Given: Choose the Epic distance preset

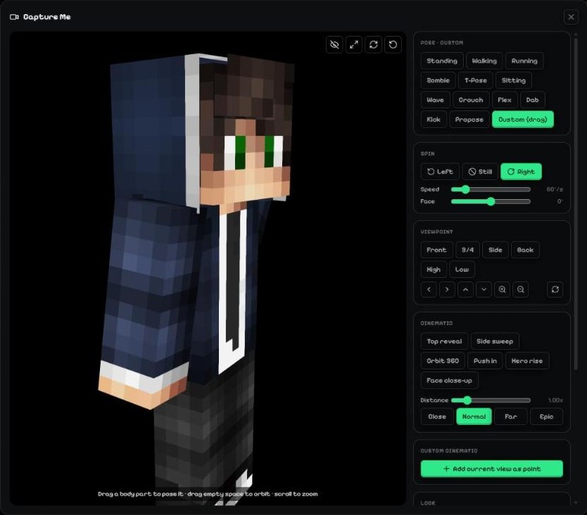Looking at the screenshot, I should click(x=547, y=417).
